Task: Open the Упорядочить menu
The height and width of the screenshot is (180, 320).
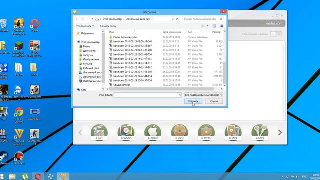Action: click(x=85, y=26)
